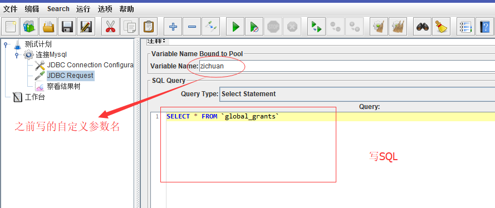The width and height of the screenshot is (495, 208).
Task: Click the disabled Shutdown icon
Action: pos(292,27)
